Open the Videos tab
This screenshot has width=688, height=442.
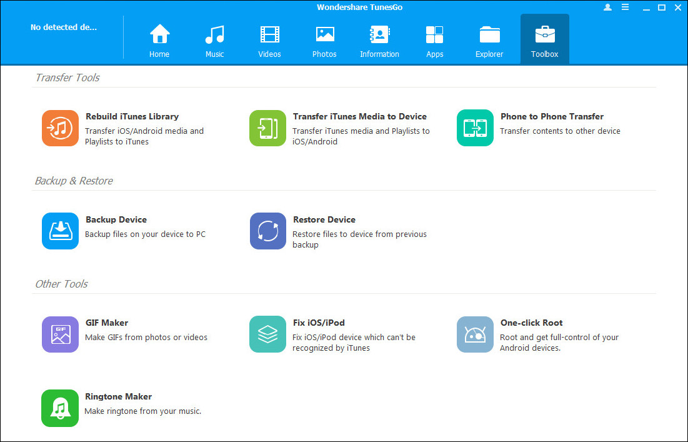[269, 41]
